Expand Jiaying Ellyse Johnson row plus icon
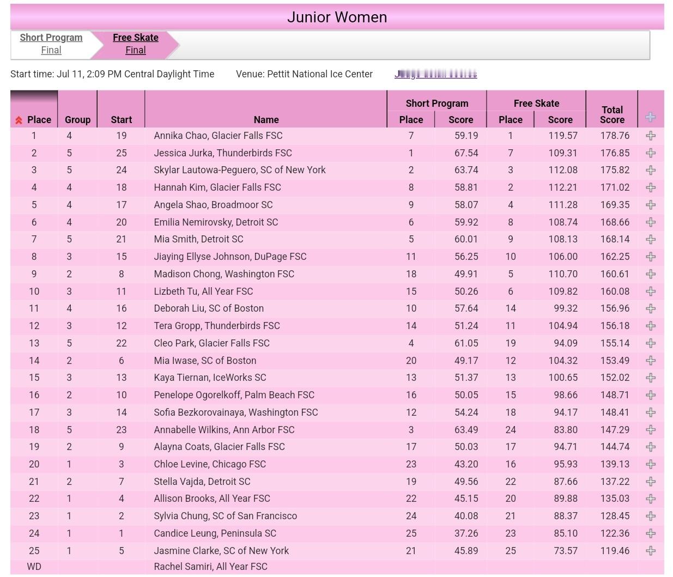Viewport: 673px width, 577px height. 651,257
